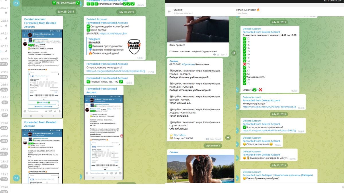Open 'Forwarded from Bmkaper | Бесплатные прогнозы' source
The width and height of the screenshot is (344, 193).
click(x=278, y=175)
